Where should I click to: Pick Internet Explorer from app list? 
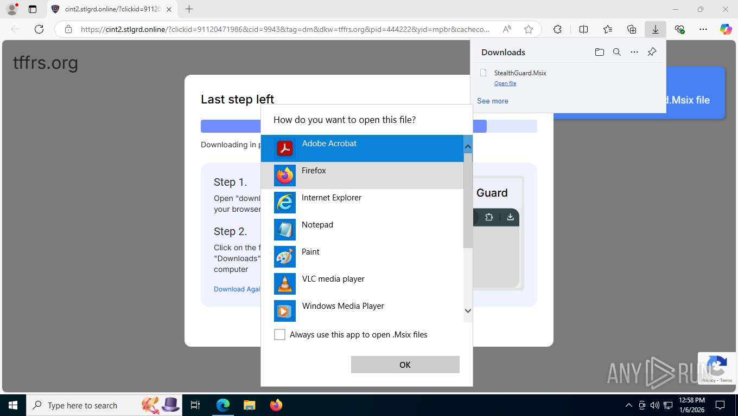point(362,202)
